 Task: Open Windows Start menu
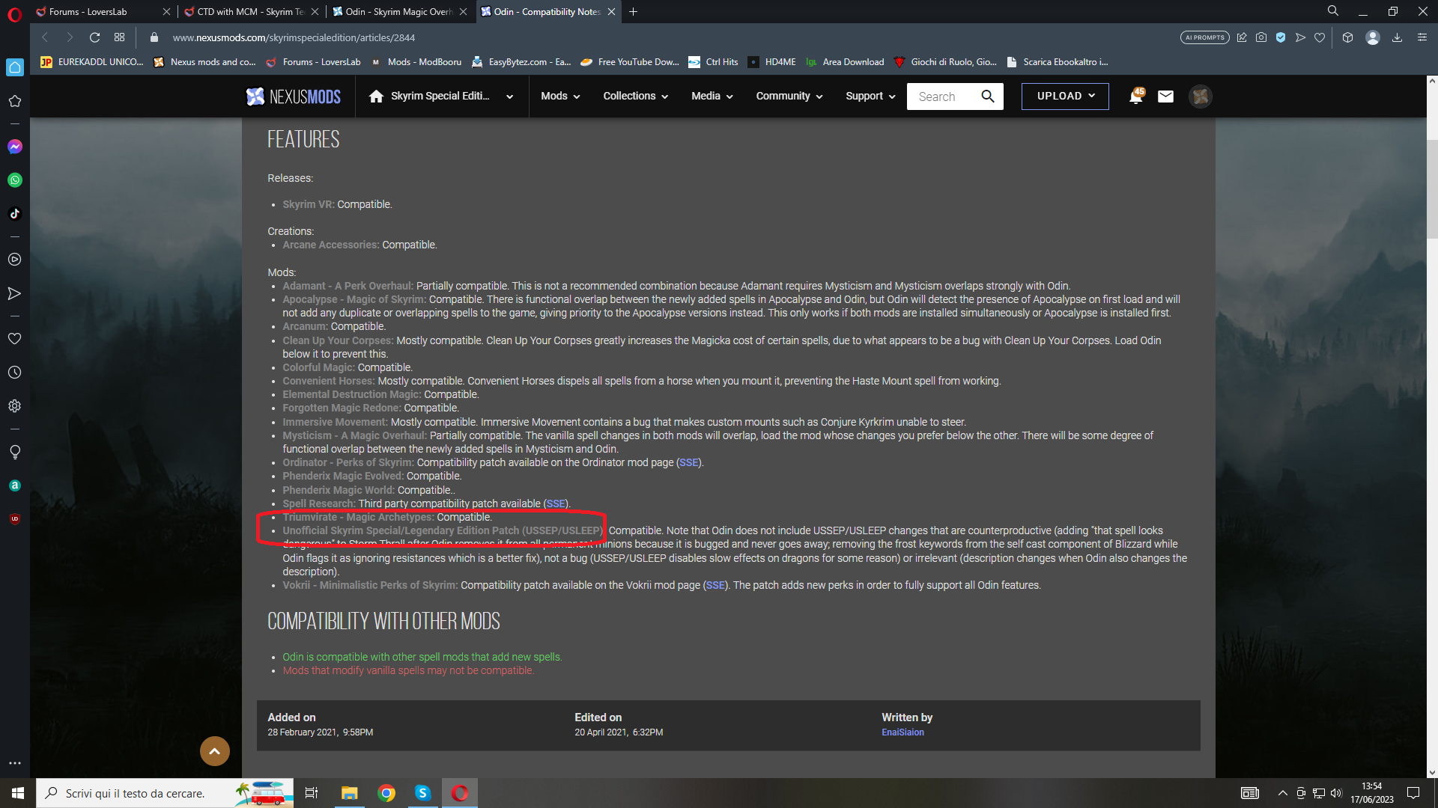click(18, 793)
